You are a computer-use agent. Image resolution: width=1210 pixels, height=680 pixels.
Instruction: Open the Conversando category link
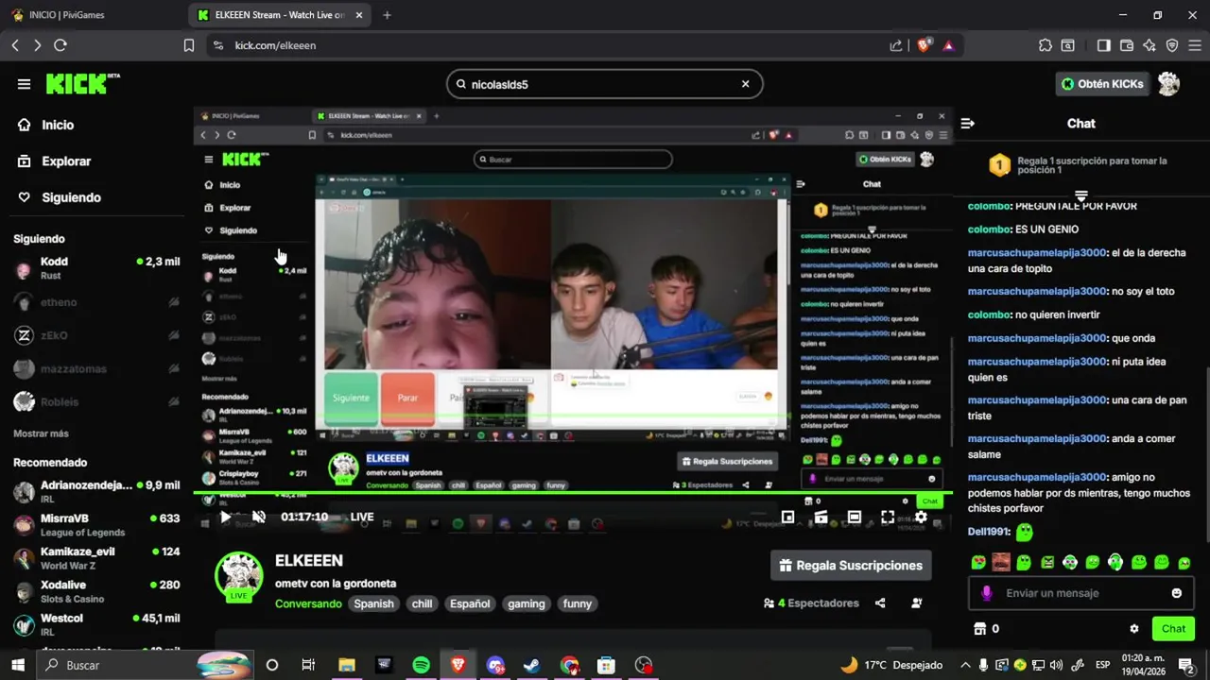308,603
